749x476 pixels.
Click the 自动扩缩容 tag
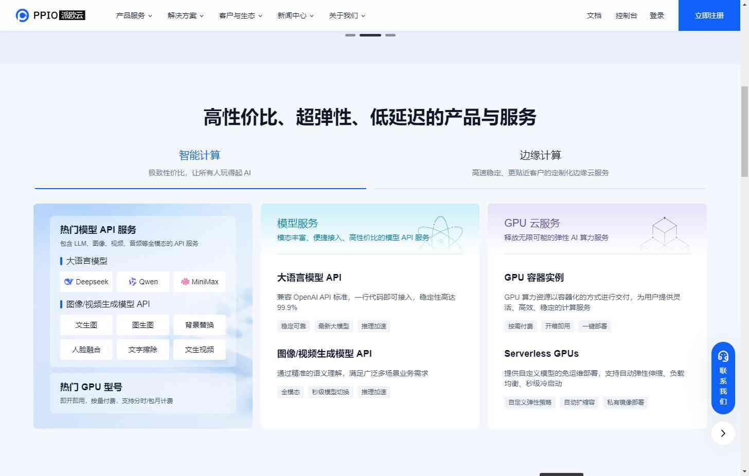coord(579,402)
